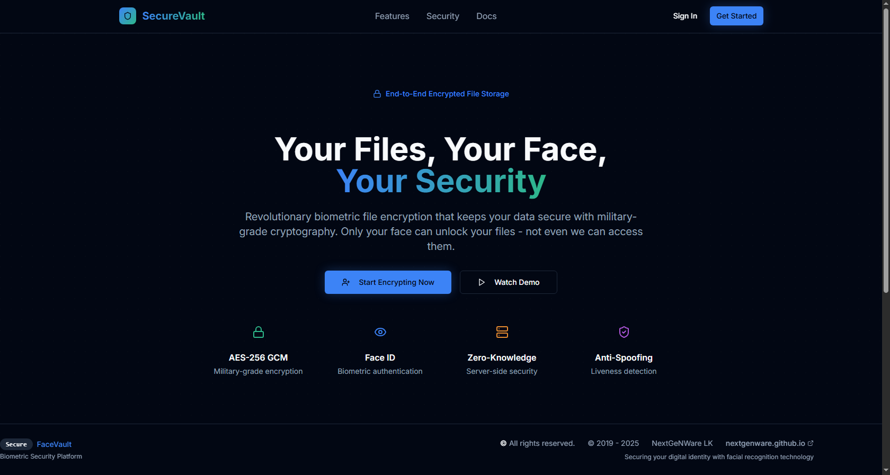Viewport: 890px width, 475px height.
Task: Go to the Security navigation item
Action: coord(443,16)
